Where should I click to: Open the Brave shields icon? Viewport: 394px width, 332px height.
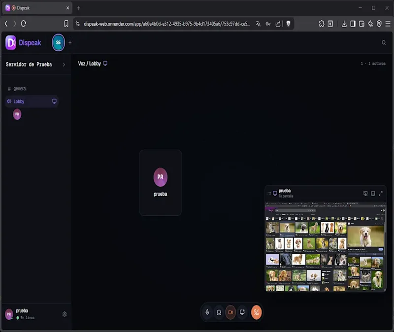pyautogui.click(x=289, y=24)
